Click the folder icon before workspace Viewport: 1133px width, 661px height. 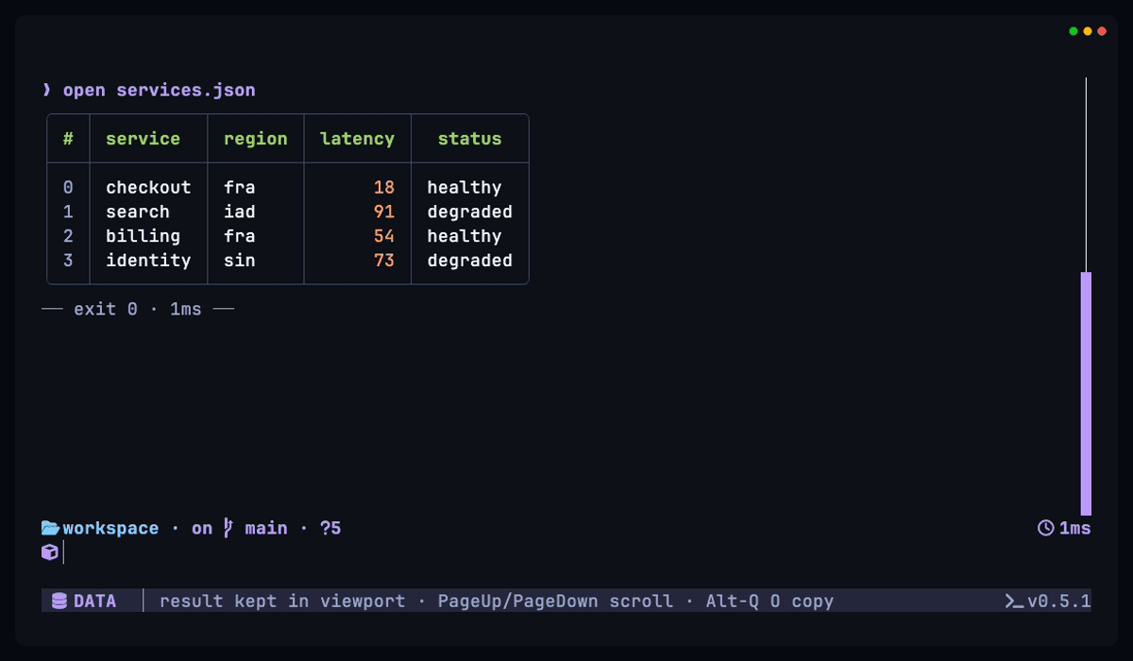(x=50, y=528)
